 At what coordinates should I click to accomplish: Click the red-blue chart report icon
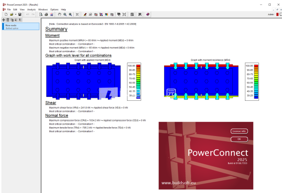52,15
